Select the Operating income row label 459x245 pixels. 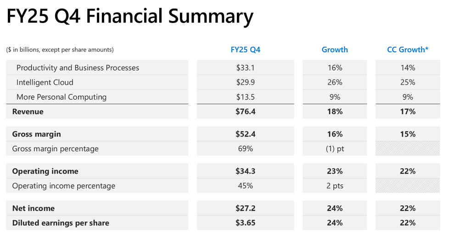[x=45, y=172]
